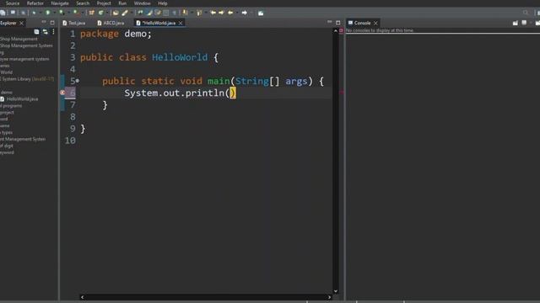Click the Display Selected Console icon

click(524, 23)
